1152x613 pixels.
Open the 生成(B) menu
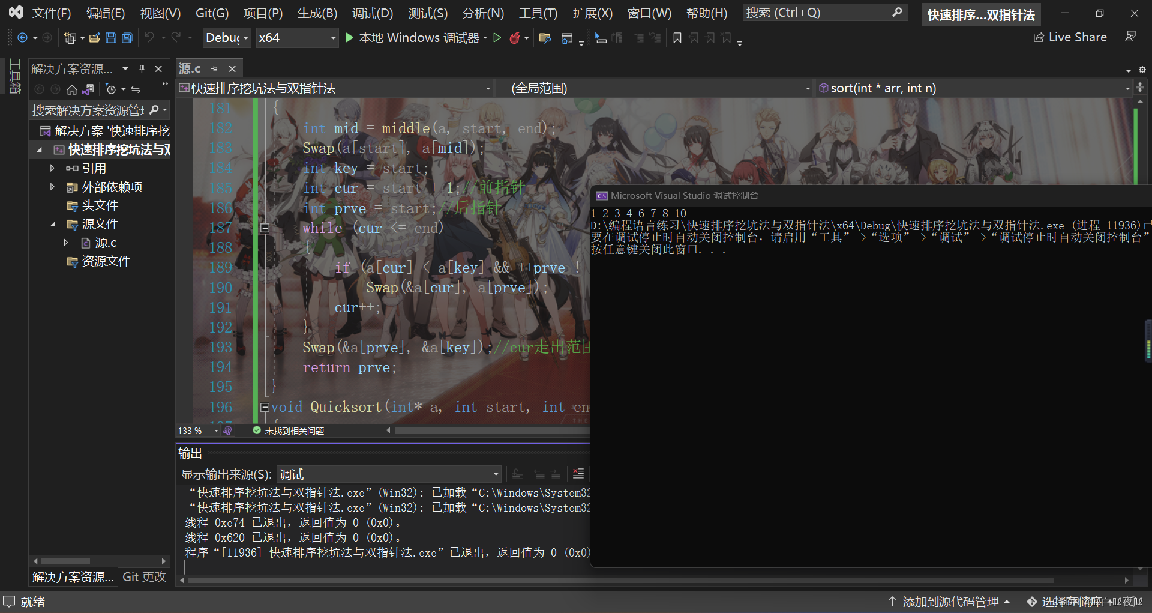pyautogui.click(x=317, y=13)
